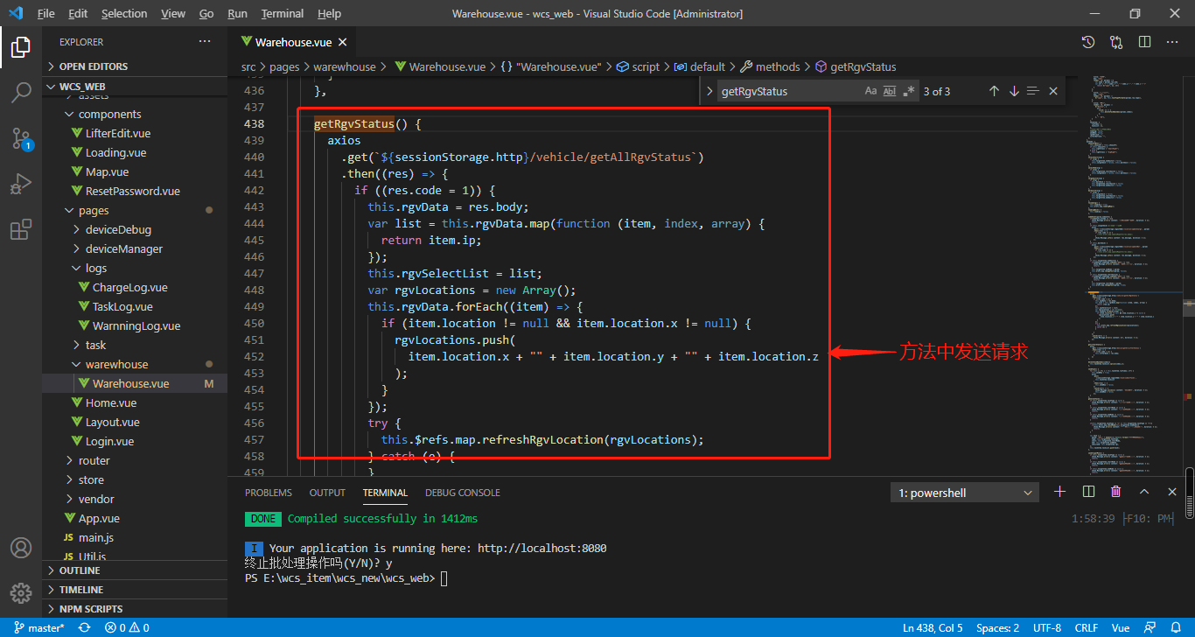Click Ln 438, Col 5 indicator

coord(933,627)
